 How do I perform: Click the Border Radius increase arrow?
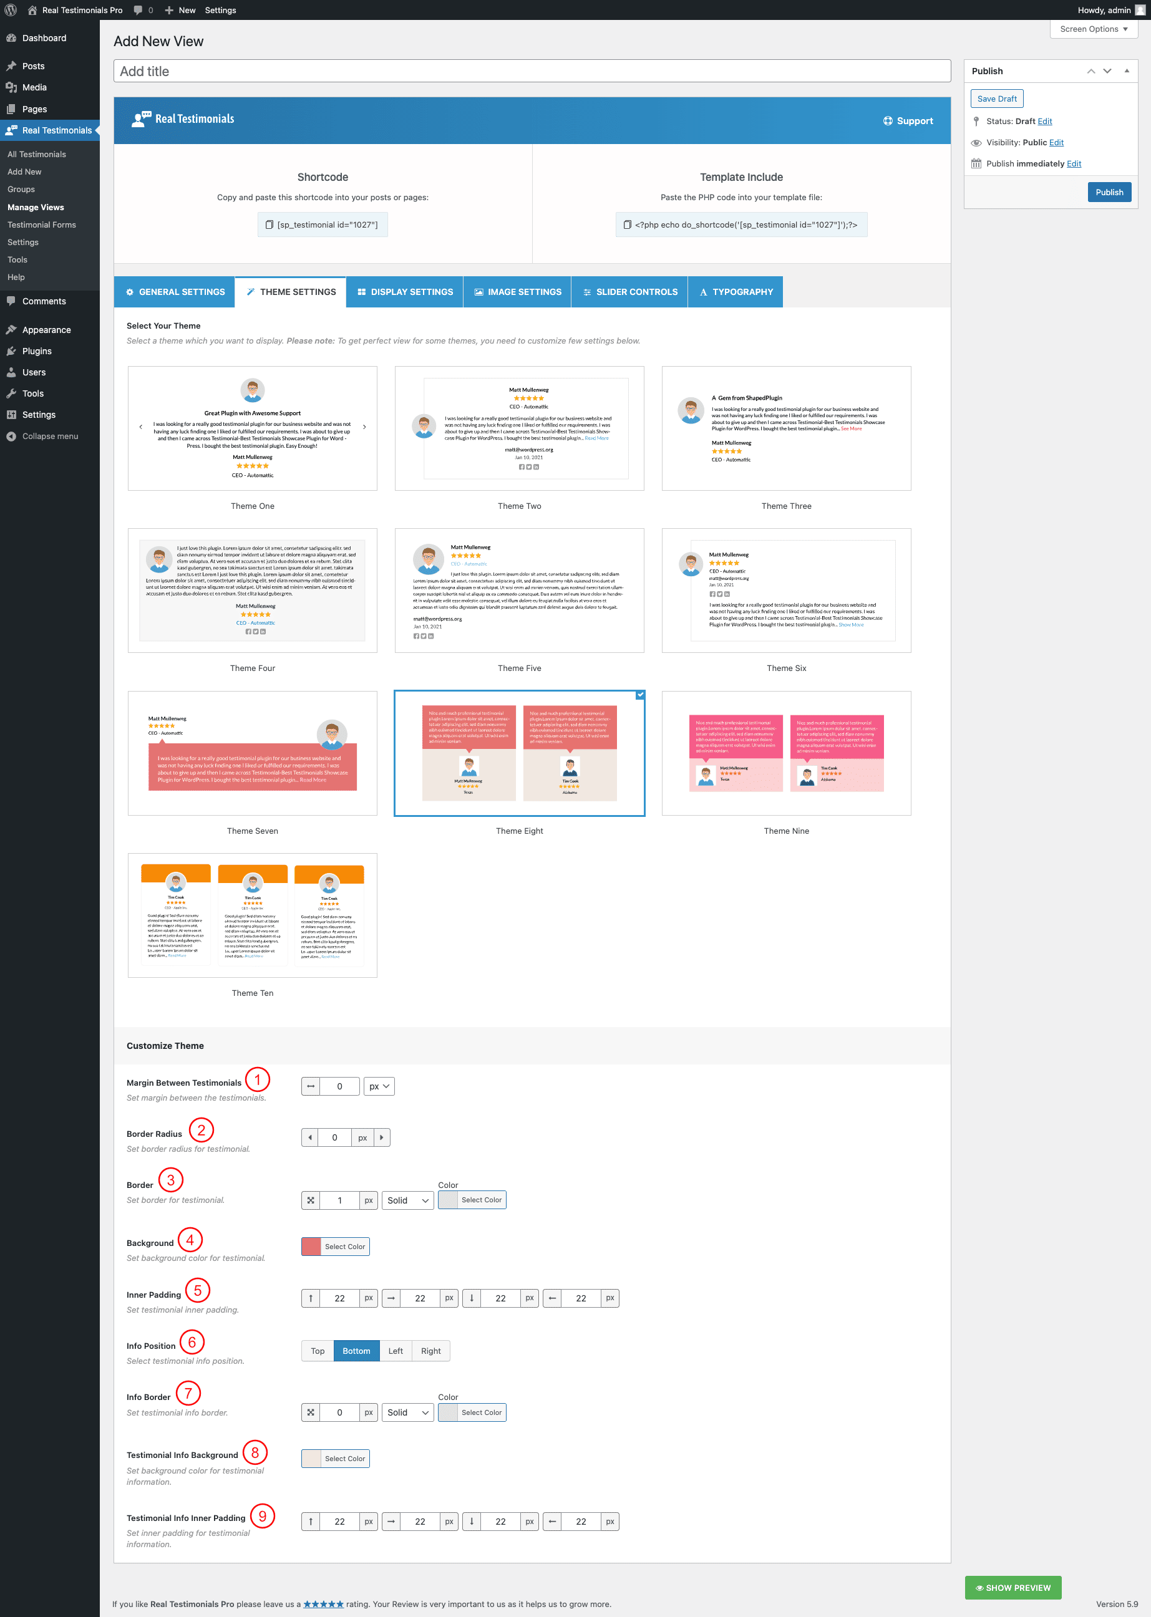click(x=382, y=1137)
